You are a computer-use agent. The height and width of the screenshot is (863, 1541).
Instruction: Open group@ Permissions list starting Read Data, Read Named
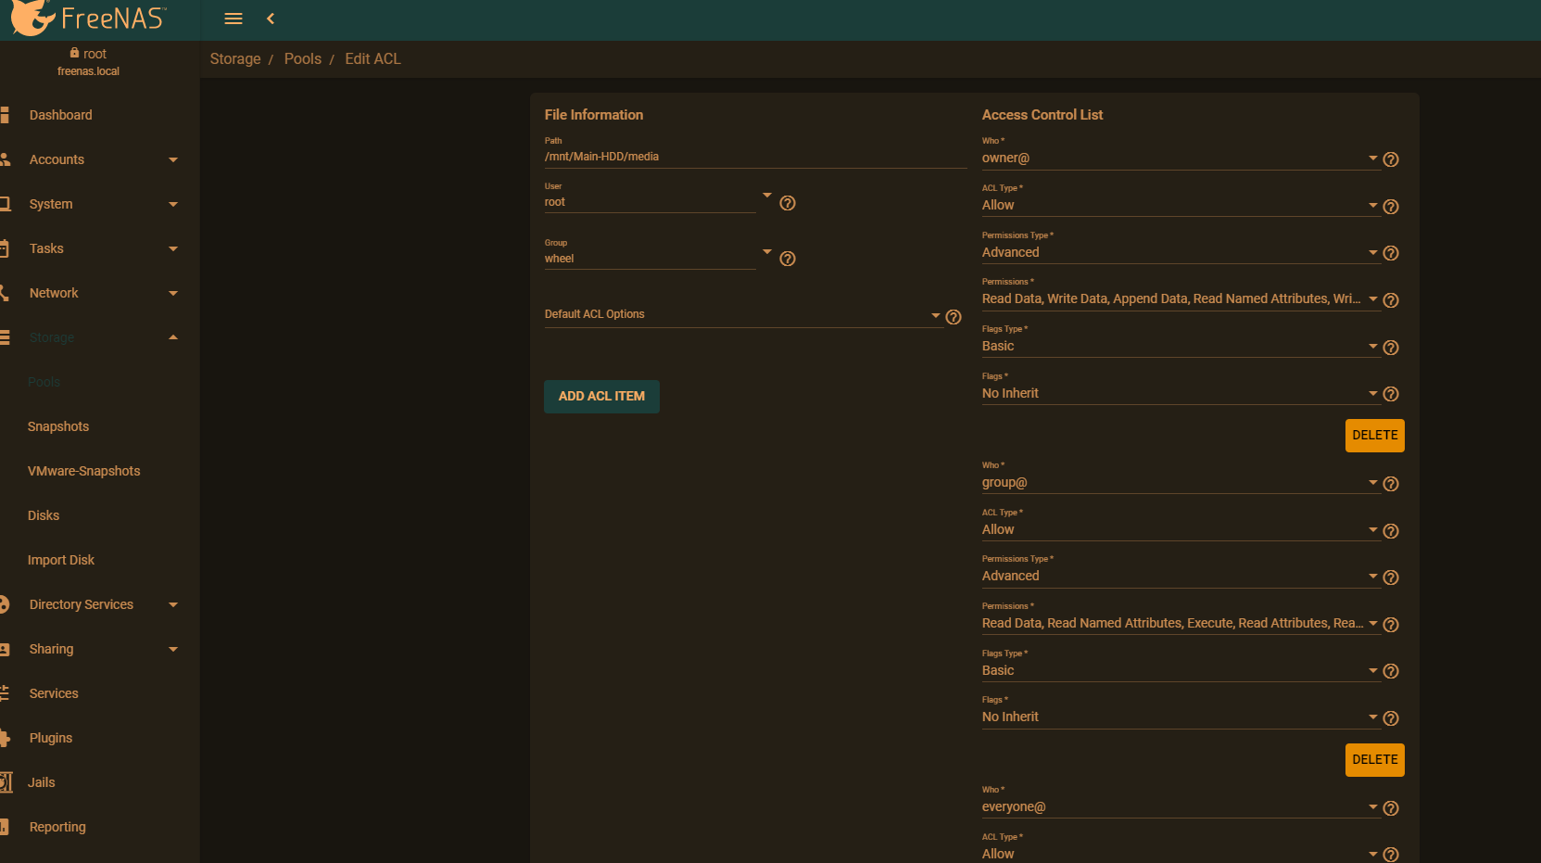click(x=1181, y=624)
